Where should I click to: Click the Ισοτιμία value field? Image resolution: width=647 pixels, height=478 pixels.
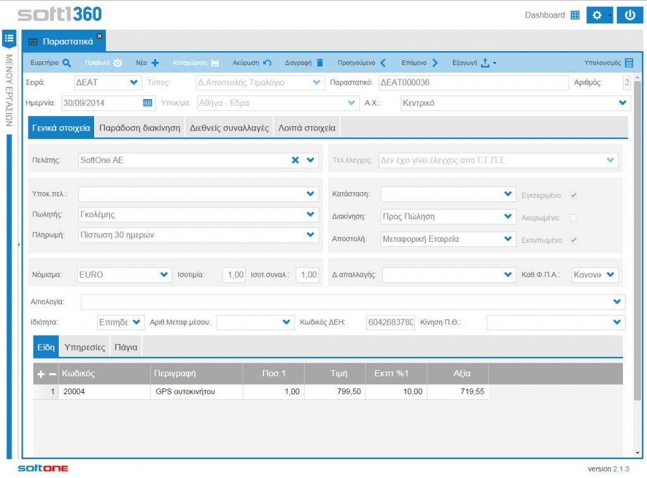pyautogui.click(x=234, y=275)
